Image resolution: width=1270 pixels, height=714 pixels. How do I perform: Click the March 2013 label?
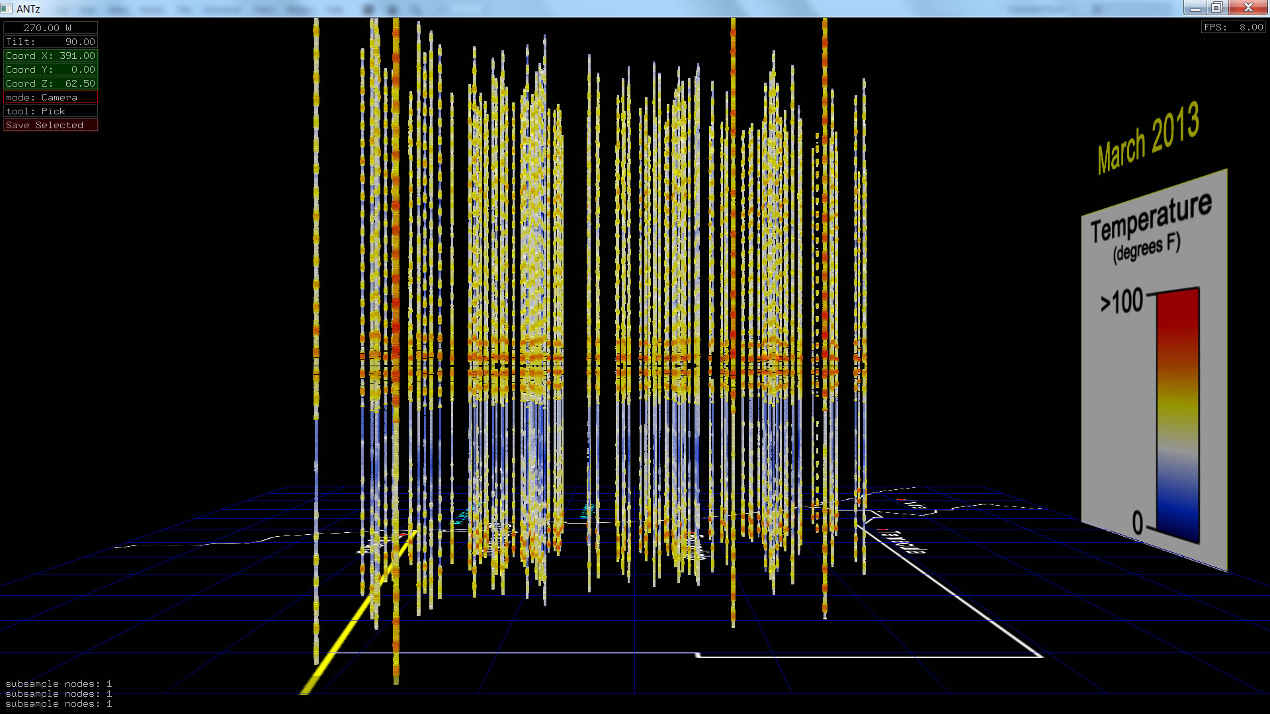coord(1148,138)
